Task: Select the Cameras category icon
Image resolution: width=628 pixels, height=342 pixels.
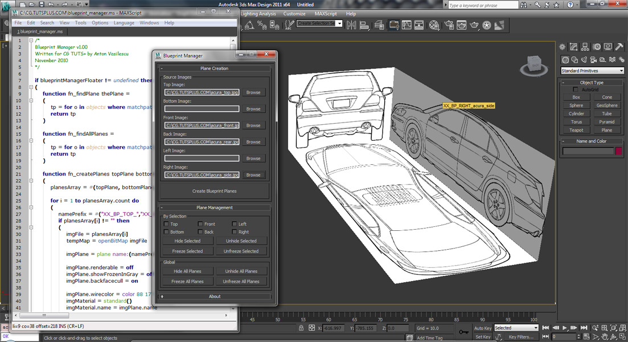Action: pos(594,60)
